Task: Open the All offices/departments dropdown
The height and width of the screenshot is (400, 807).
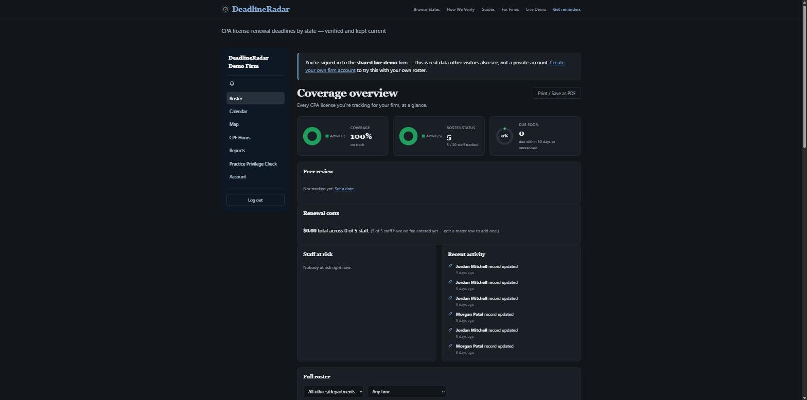Action: [334, 392]
